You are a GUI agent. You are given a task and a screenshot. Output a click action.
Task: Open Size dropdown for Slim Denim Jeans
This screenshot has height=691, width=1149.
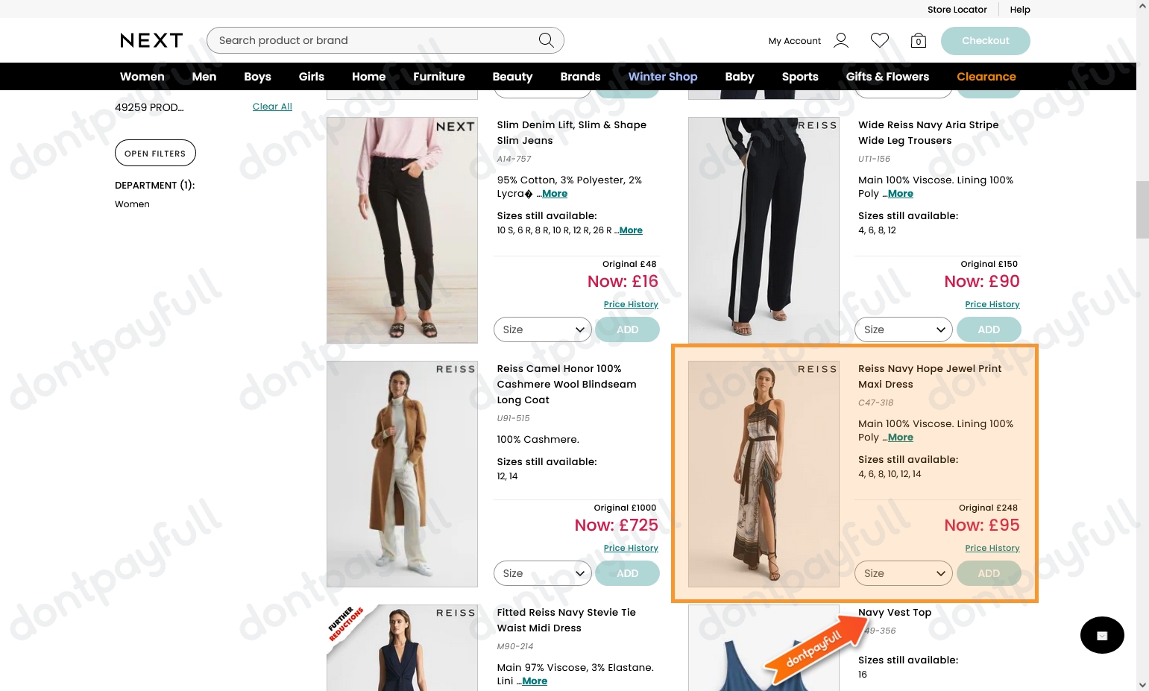click(x=542, y=329)
